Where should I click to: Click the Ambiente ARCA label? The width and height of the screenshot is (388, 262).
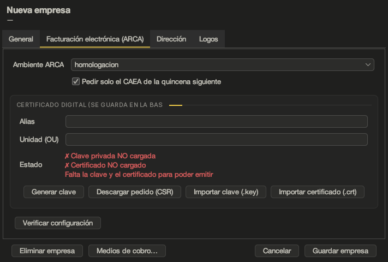click(x=38, y=64)
